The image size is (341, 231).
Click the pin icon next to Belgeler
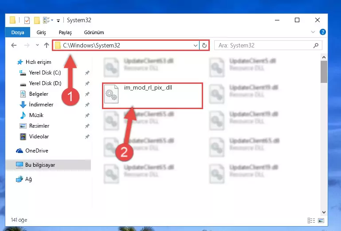(x=87, y=94)
